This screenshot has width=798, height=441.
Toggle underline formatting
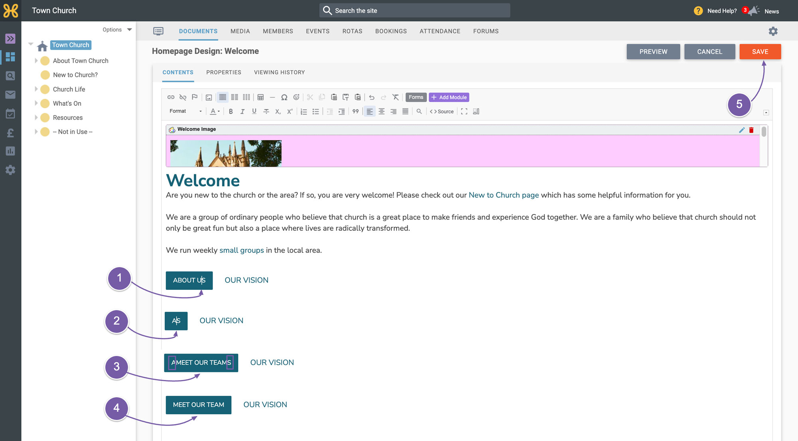point(254,112)
